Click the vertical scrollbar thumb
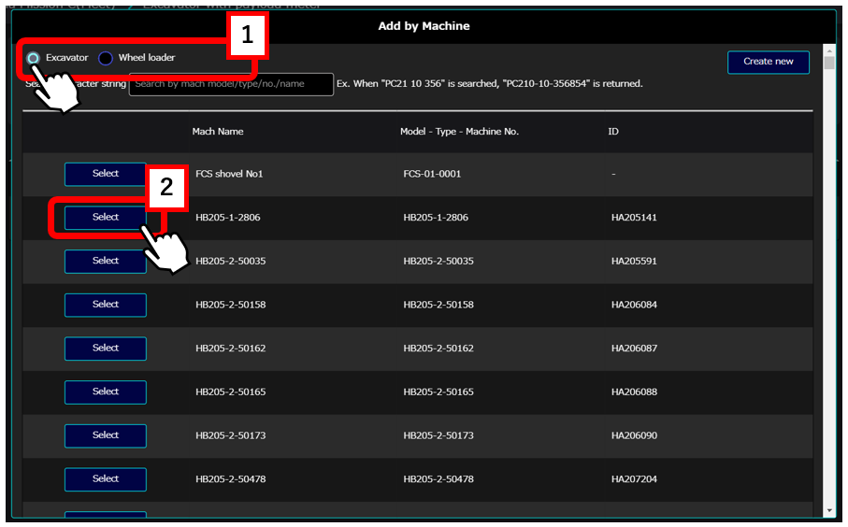The image size is (848, 527). [x=828, y=64]
